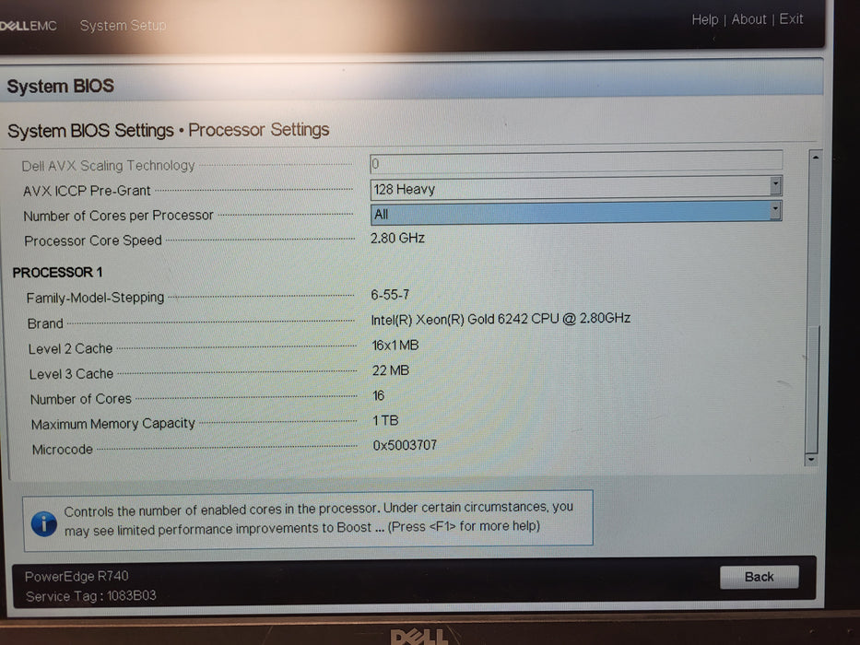Click the Family-Model-Stepping label
The width and height of the screenshot is (860, 645).
[x=96, y=298]
